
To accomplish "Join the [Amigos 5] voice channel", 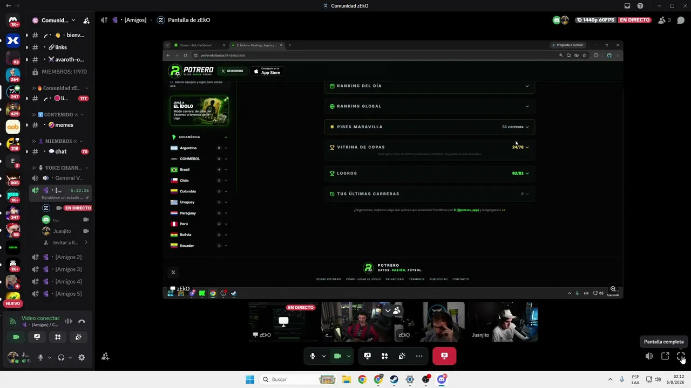I will coord(60,294).
